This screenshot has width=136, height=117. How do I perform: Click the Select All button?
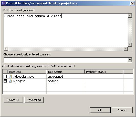pos(13,100)
